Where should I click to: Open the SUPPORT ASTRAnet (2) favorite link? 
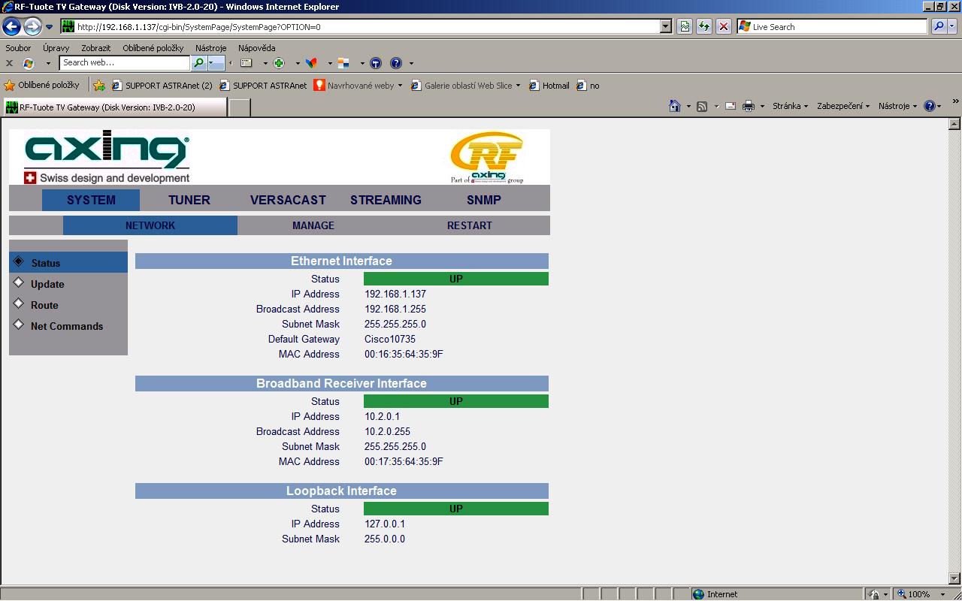(x=162, y=86)
